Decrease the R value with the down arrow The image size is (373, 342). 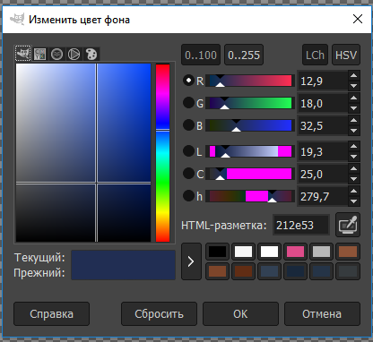point(354,86)
